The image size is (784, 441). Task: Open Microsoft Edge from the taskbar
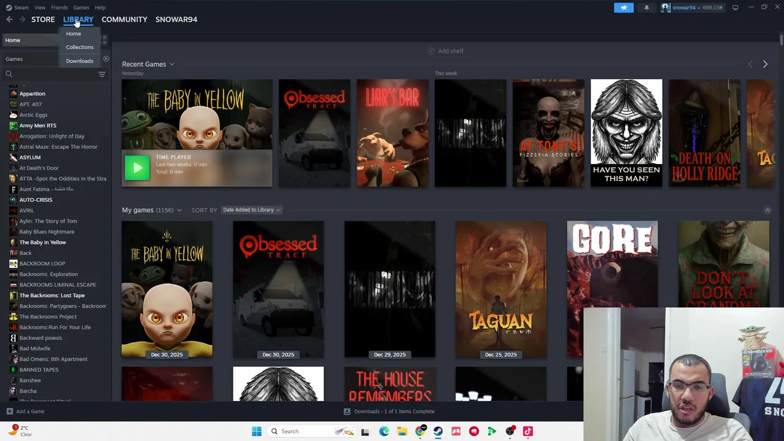[384, 431]
